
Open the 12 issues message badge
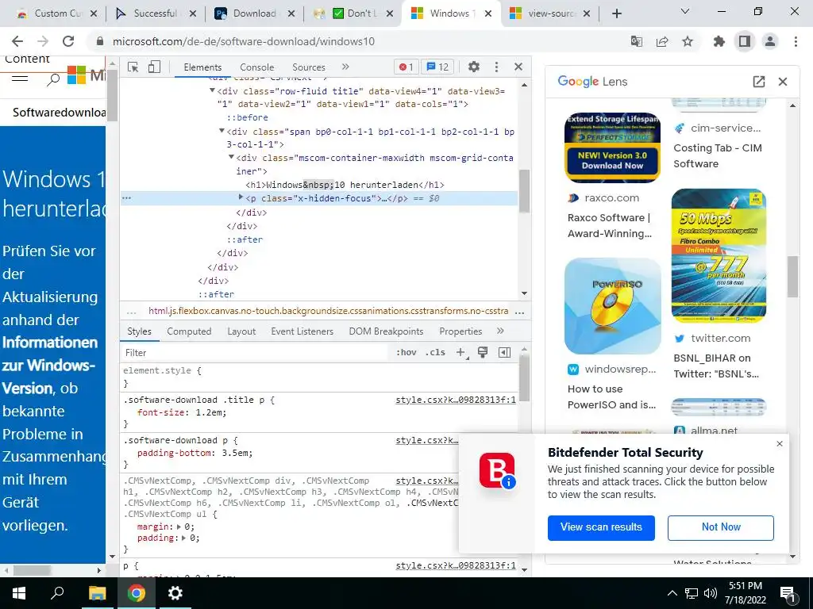tap(437, 67)
